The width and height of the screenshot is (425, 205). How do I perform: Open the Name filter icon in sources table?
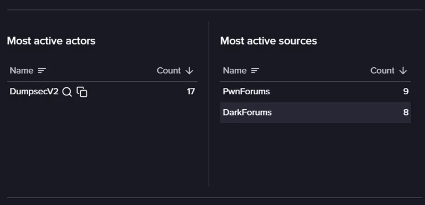pos(255,71)
